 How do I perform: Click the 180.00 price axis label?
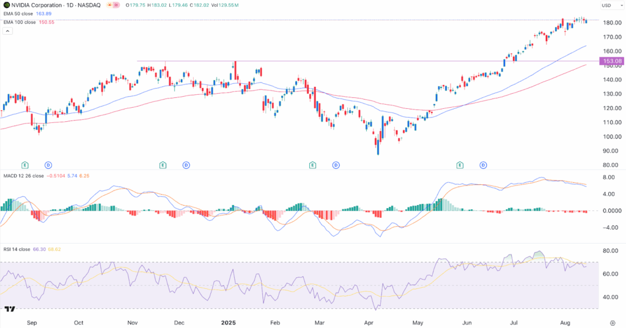613,23
